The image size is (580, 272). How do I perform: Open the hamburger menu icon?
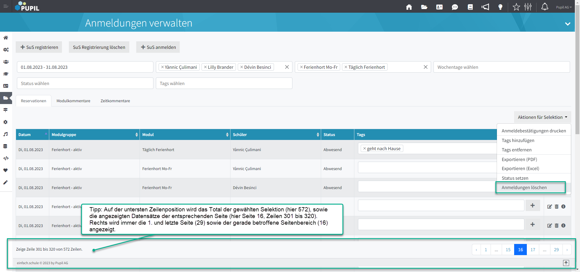coord(6,6)
